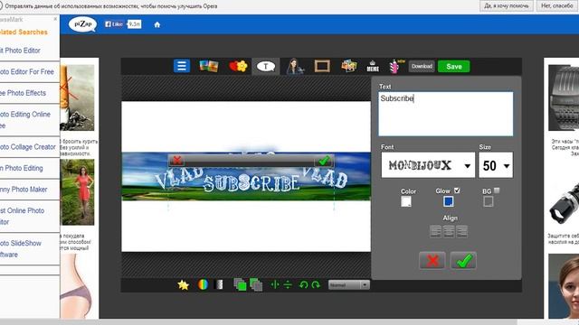Screen dimensions: 579x325
Task: Click the woman in red dress ad
Action: click(x=77, y=192)
